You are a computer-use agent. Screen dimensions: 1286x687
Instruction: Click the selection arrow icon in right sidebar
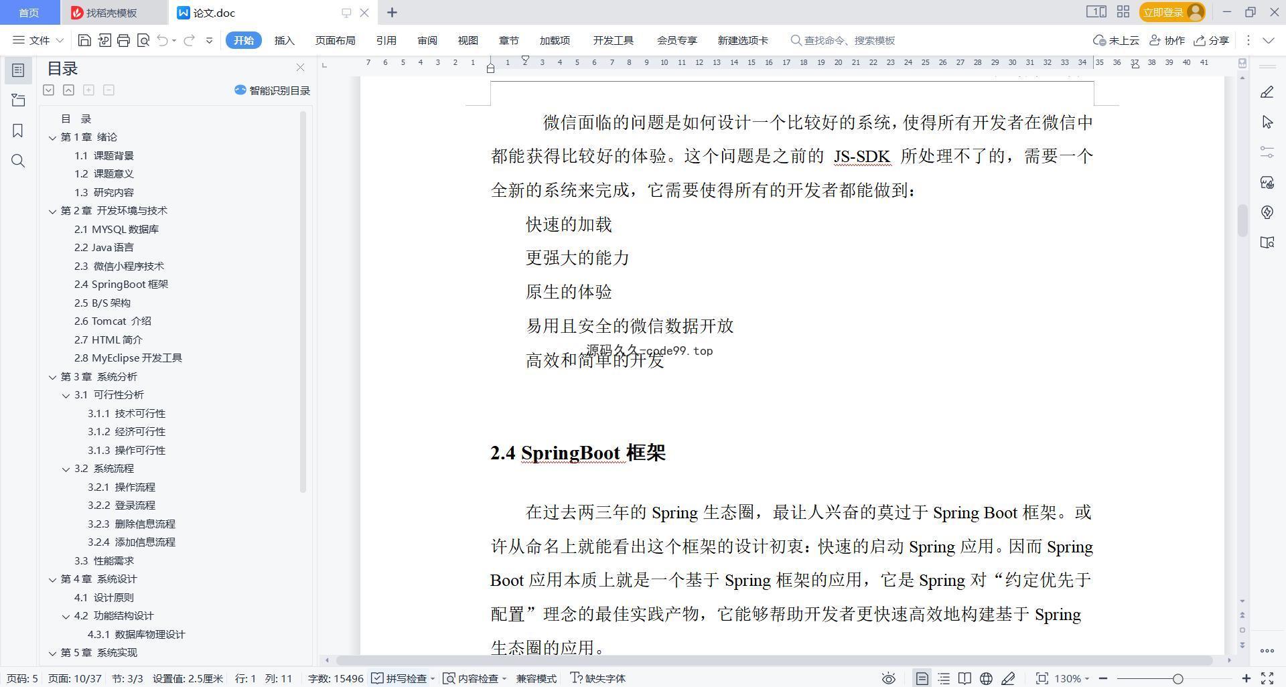point(1267,122)
